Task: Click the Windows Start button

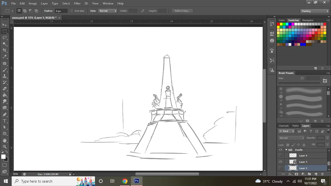Action: pos(5,181)
